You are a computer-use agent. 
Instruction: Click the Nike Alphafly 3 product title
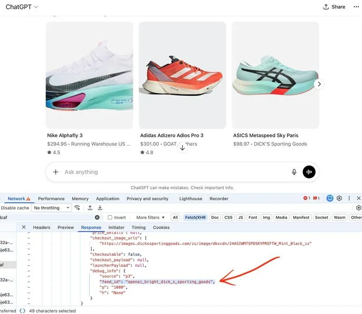65,136
